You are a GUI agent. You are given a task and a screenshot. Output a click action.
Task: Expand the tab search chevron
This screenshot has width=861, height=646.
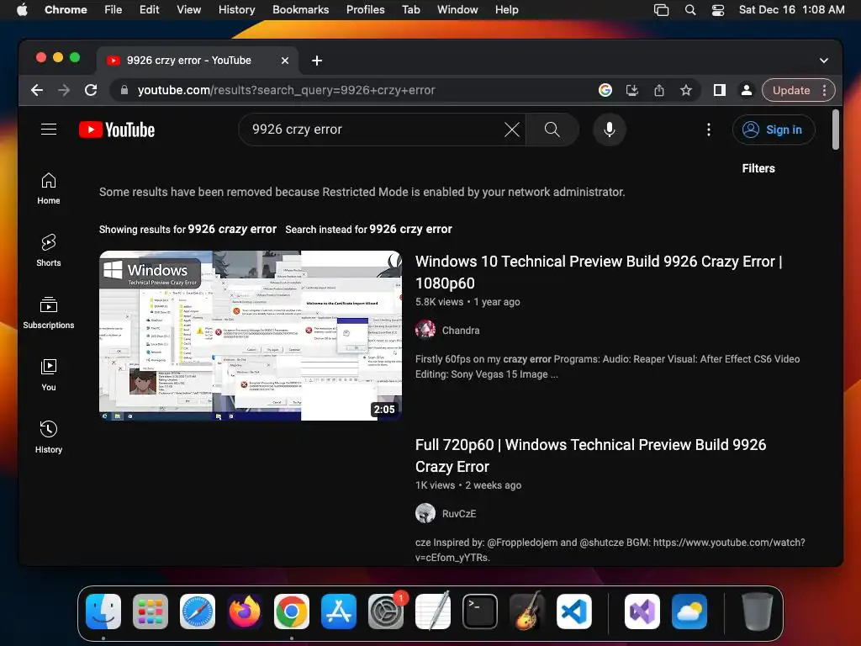(824, 61)
